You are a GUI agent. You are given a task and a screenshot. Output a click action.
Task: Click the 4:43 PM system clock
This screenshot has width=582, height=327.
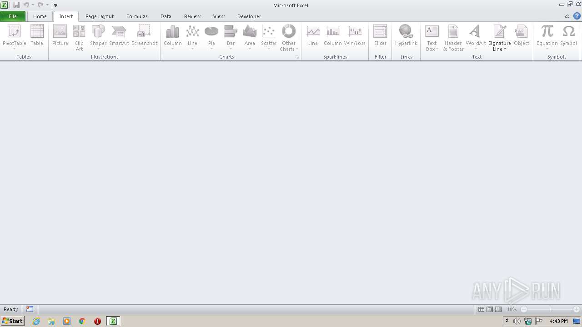click(558, 321)
